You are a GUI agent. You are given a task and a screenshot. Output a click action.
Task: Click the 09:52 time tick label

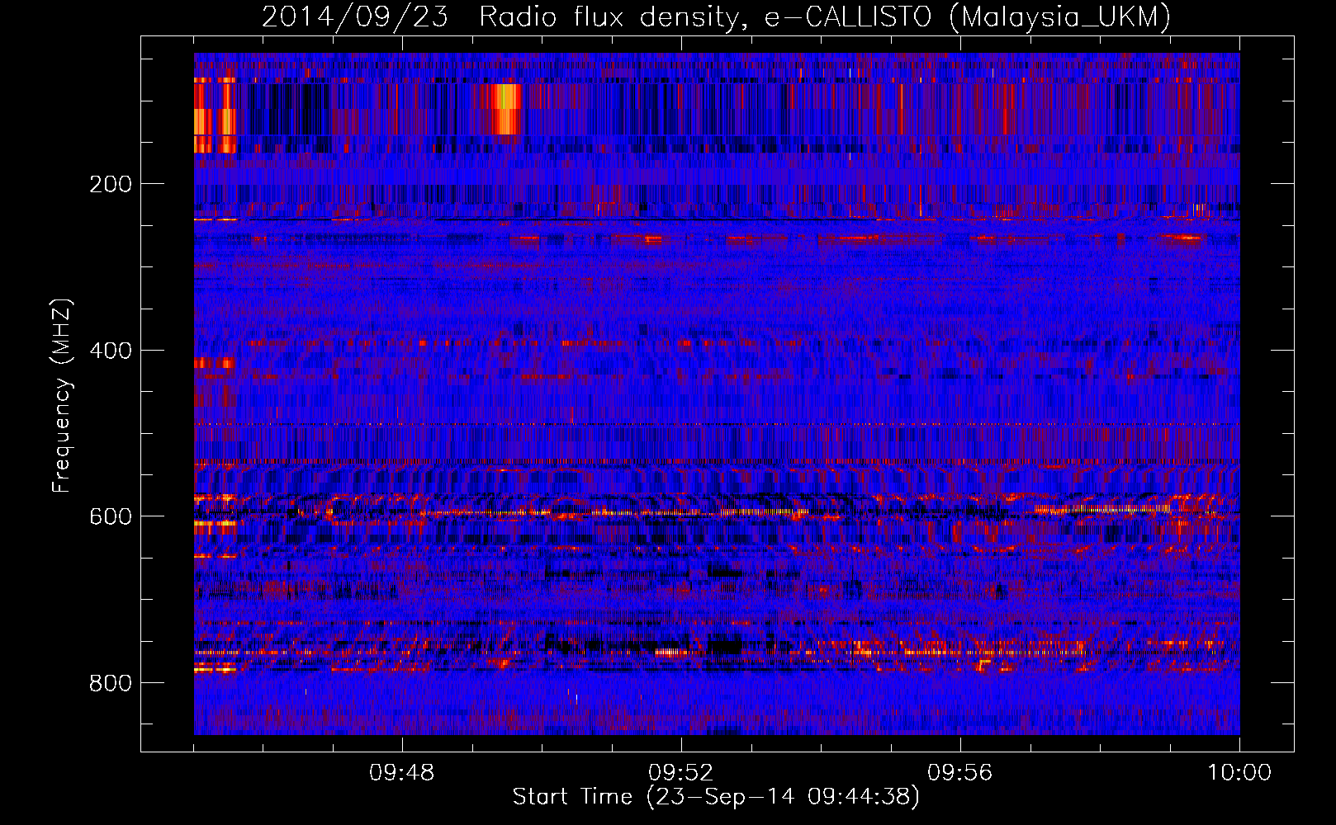click(681, 773)
